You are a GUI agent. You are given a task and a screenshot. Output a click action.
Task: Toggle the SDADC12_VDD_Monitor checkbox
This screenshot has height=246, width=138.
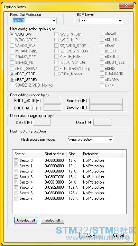12,85
